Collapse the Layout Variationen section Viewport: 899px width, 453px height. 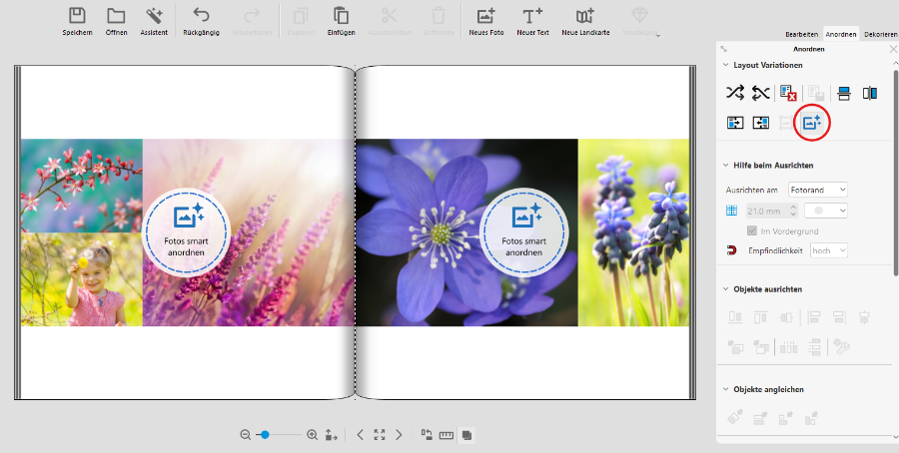[x=725, y=65]
